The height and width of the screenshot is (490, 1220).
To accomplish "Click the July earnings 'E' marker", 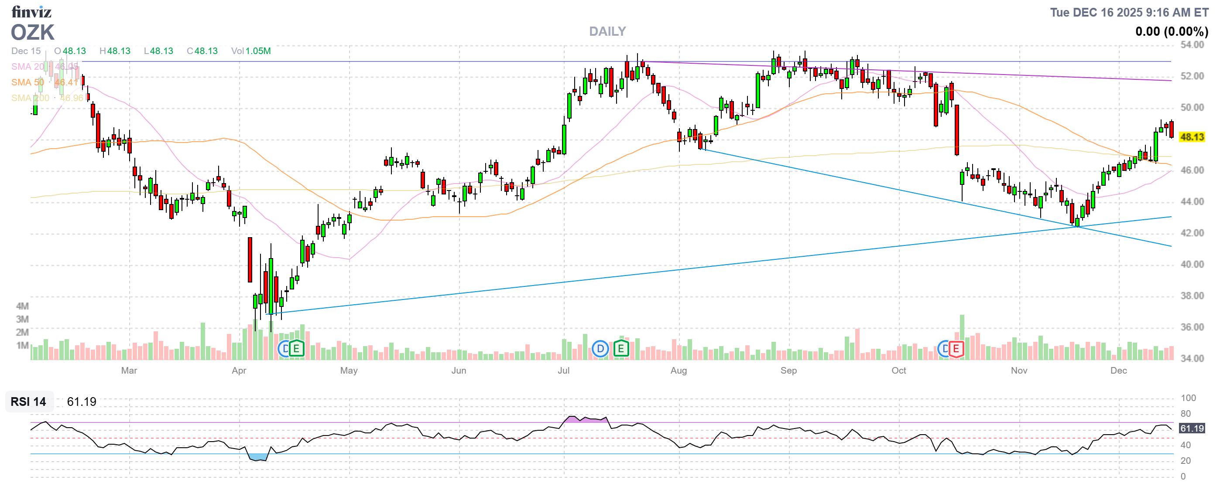I will 621,349.
